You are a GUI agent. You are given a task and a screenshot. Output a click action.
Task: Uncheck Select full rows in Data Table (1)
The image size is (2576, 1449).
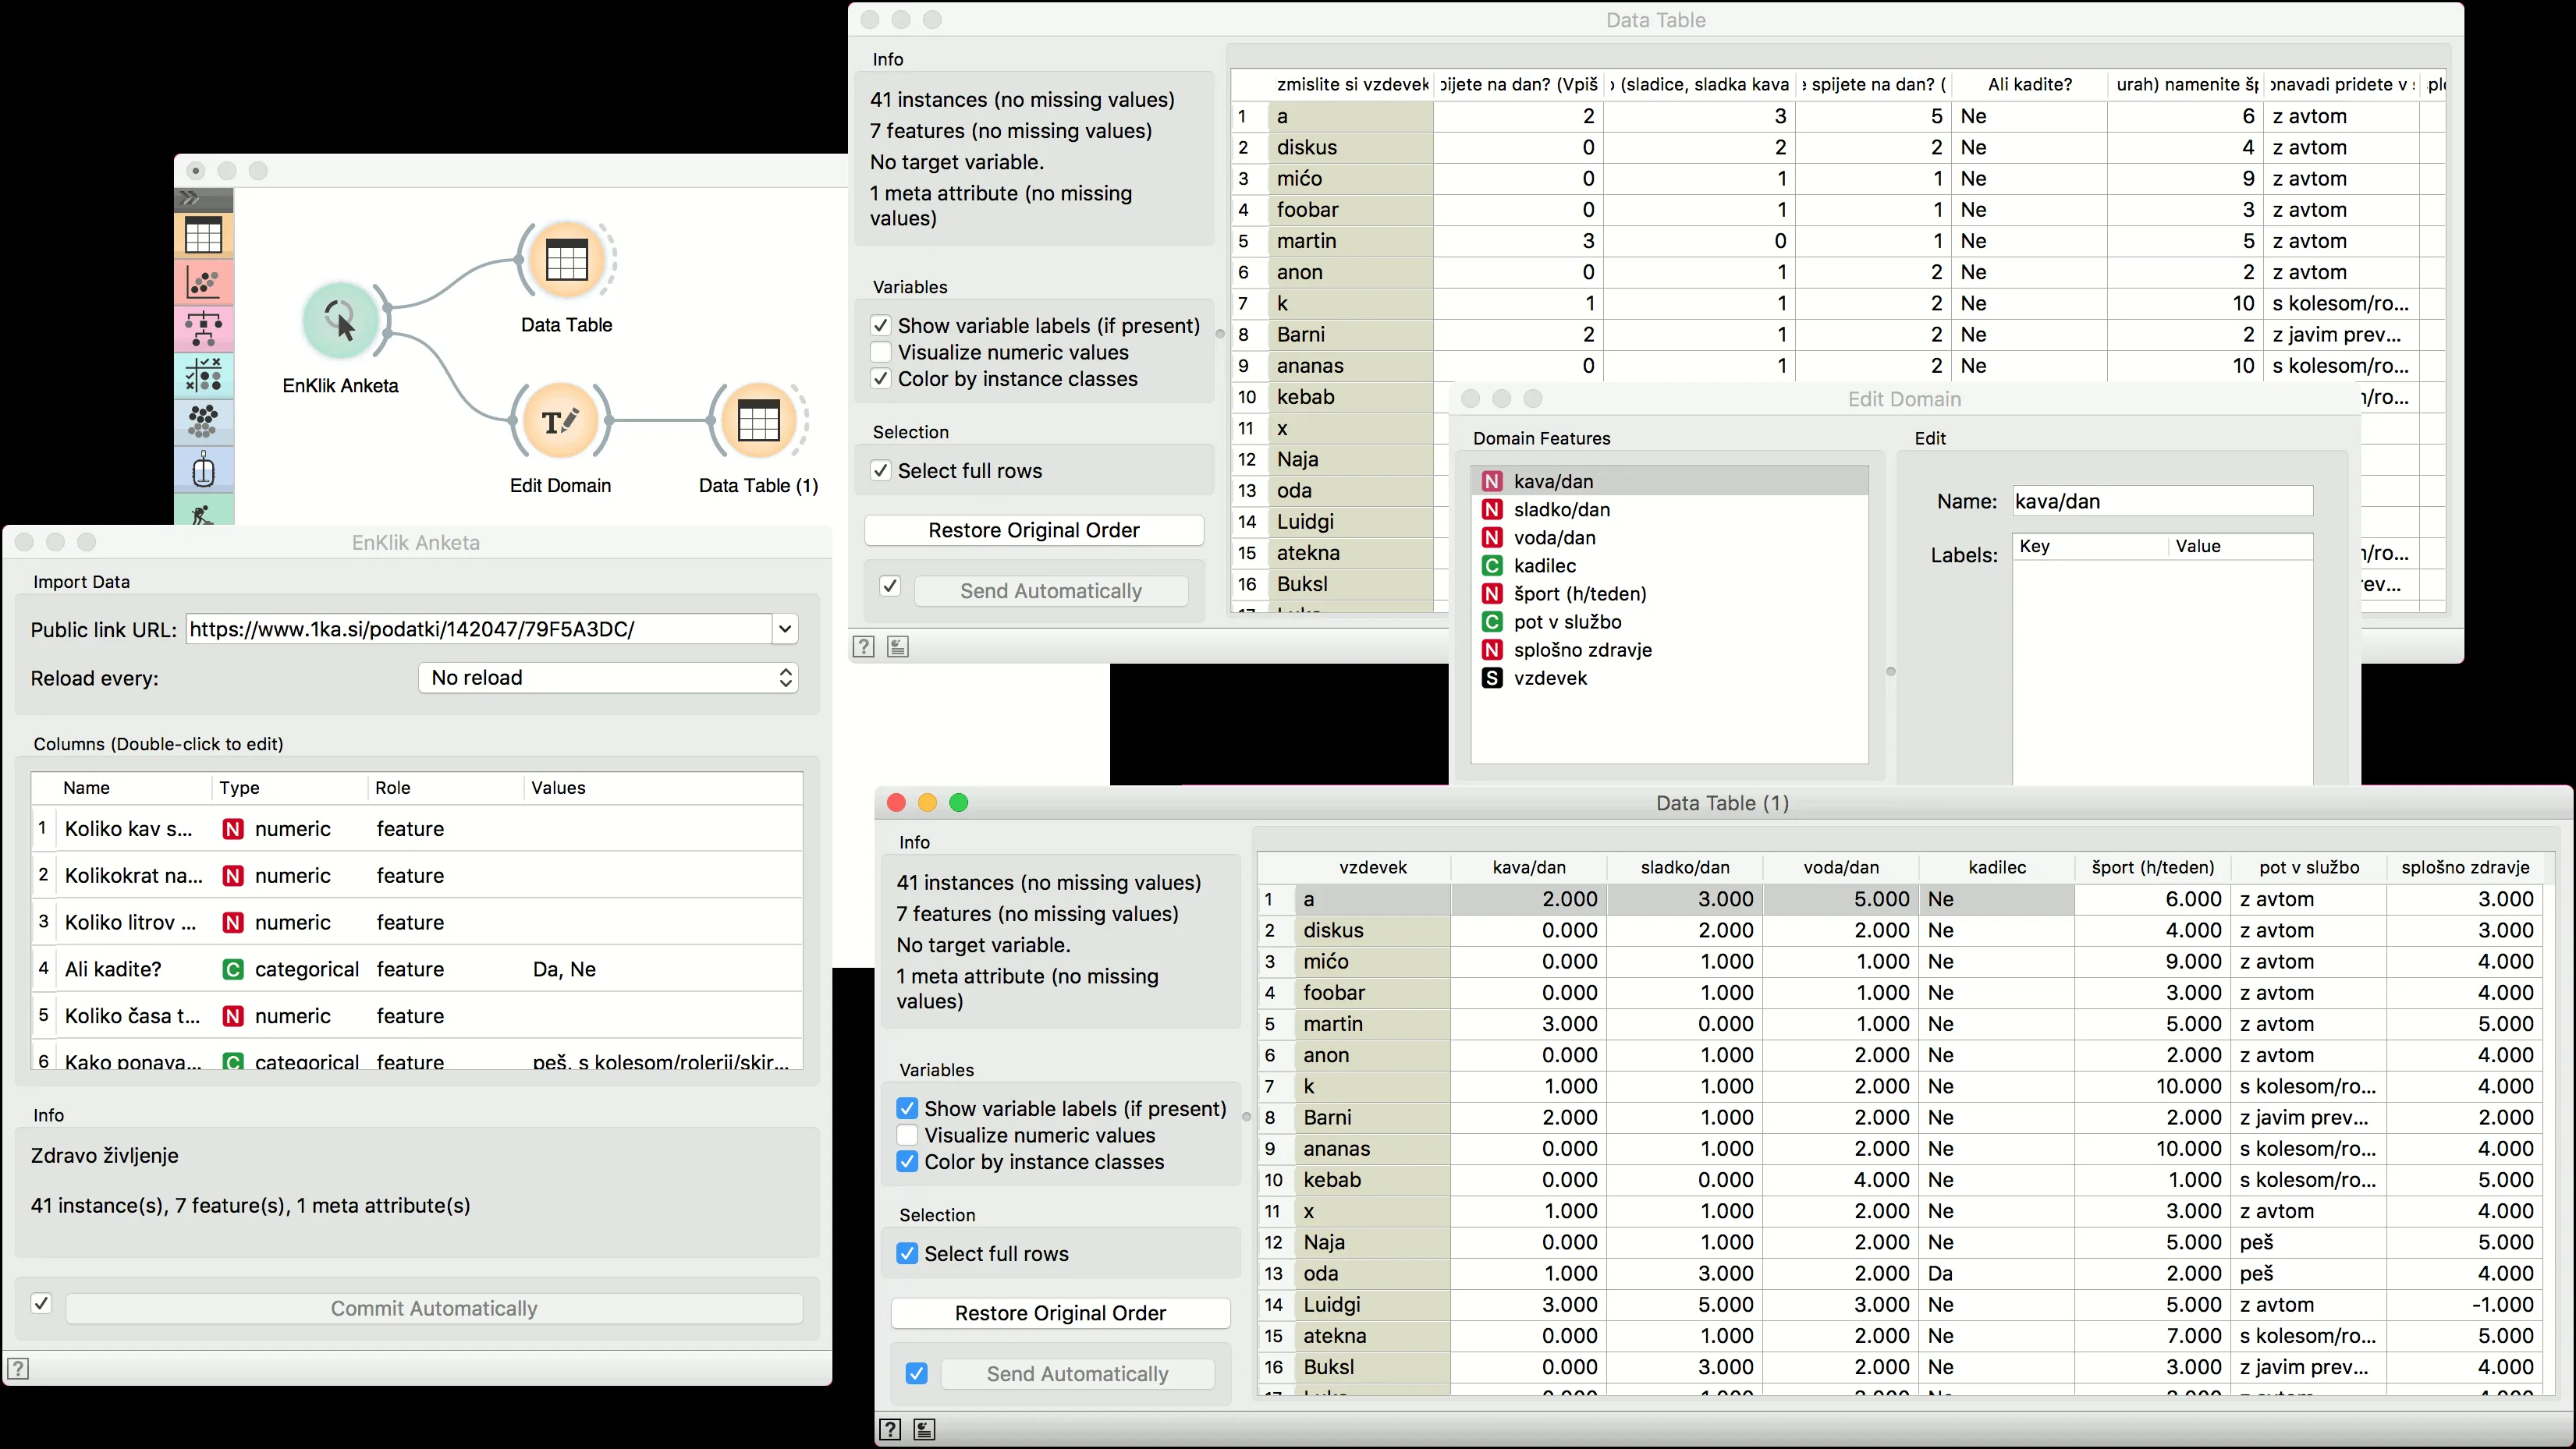tap(907, 1253)
